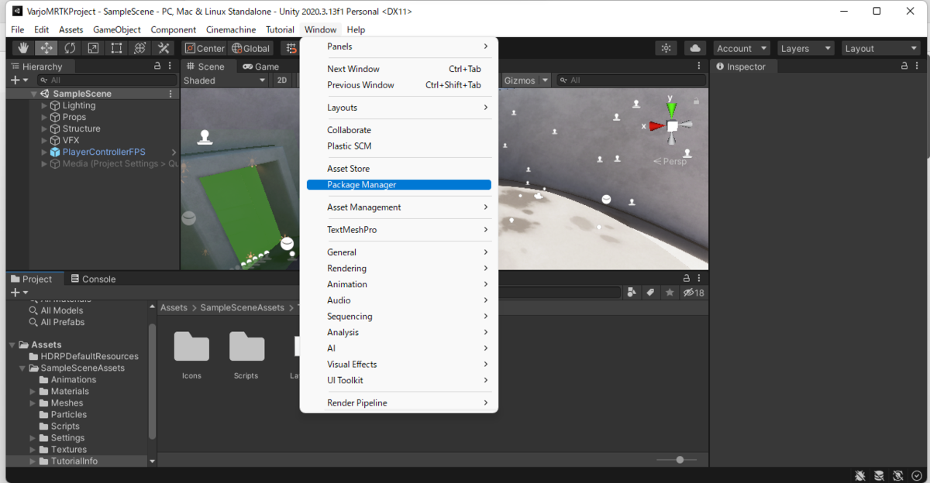The image size is (930, 483).
Task: Expand the Lighting object in Hierarchy
Action: (x=44, y=105)
